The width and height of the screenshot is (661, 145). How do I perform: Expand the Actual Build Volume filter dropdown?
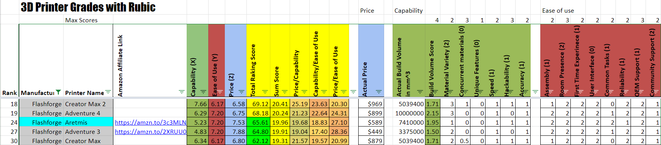420,92
